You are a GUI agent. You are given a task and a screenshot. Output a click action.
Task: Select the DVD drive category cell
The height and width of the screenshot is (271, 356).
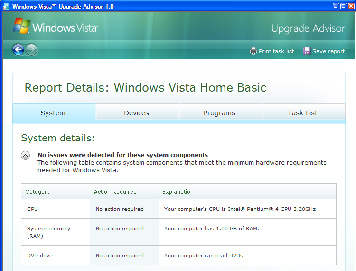pos(56,255)
